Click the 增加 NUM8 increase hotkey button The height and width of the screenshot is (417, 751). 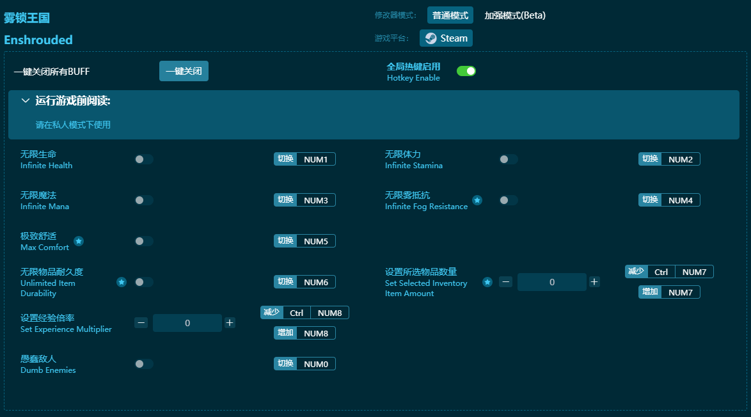point(304,333)
